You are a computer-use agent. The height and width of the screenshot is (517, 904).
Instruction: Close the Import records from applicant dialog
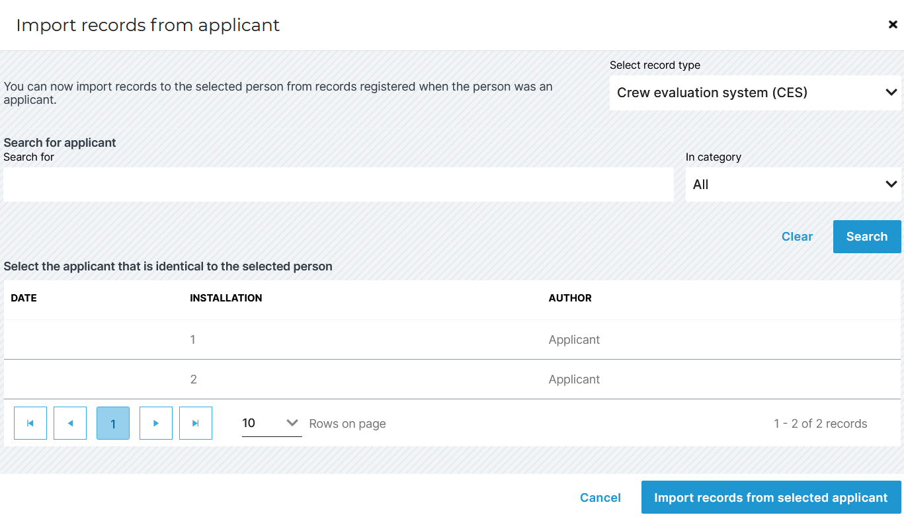pyautogui.click(x=892, y=24)
